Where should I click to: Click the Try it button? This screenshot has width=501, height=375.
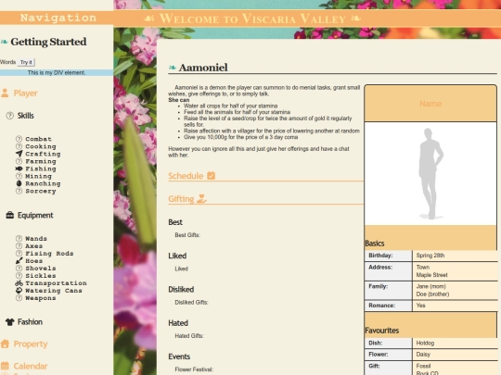click(x=26, y=62)
